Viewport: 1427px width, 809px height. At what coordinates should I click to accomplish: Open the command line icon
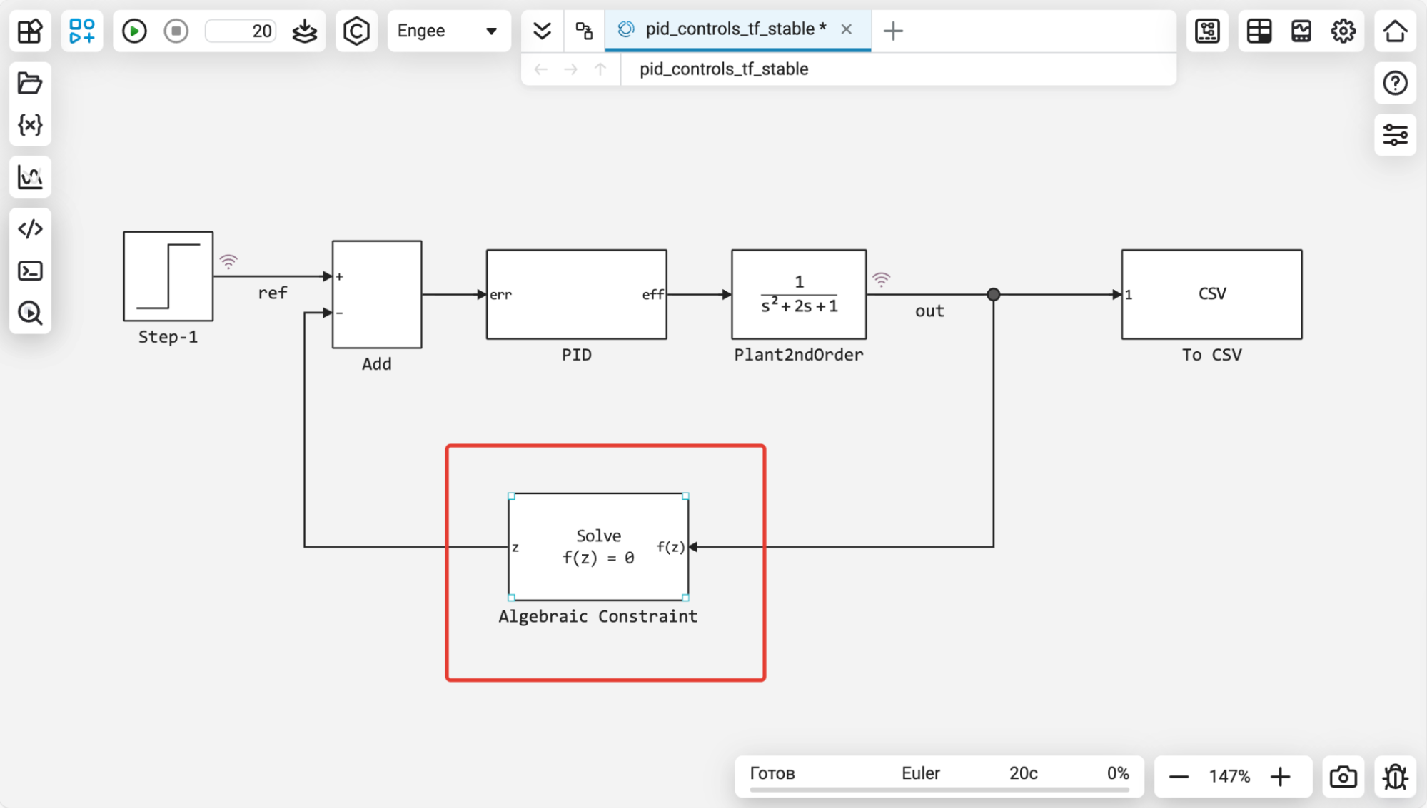30,271
